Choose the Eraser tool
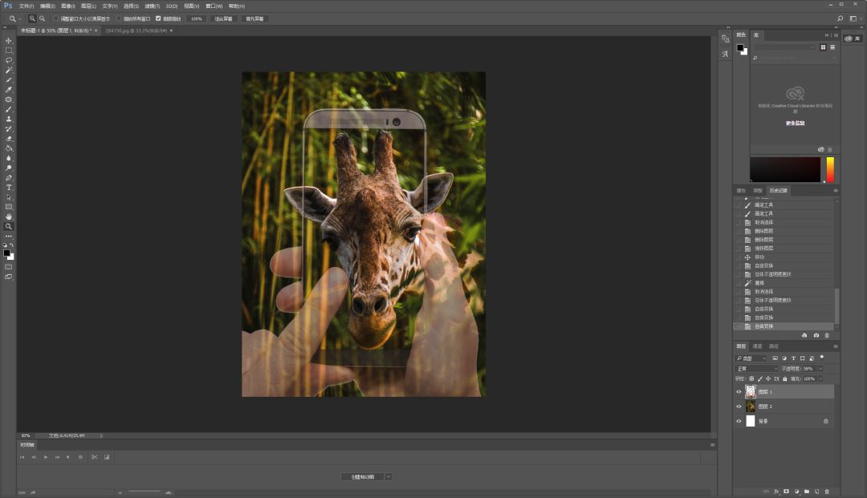The height and width of the screenshot is (498, 867). click(x=9, y=139)
